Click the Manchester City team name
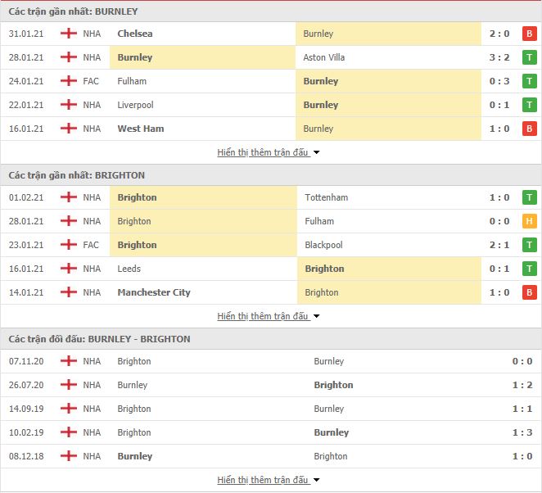The width and height of the screenshot is (542, 493). (x=154, y=292)
